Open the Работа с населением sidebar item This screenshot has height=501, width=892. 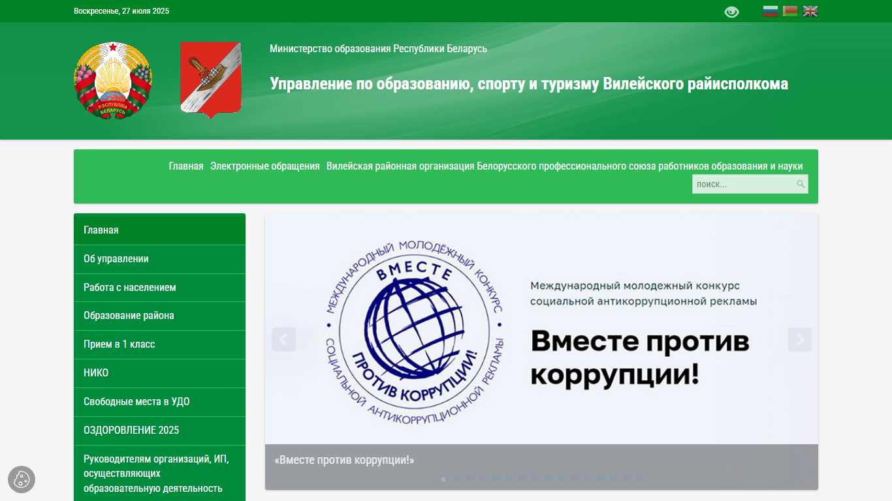pos(159,288)
